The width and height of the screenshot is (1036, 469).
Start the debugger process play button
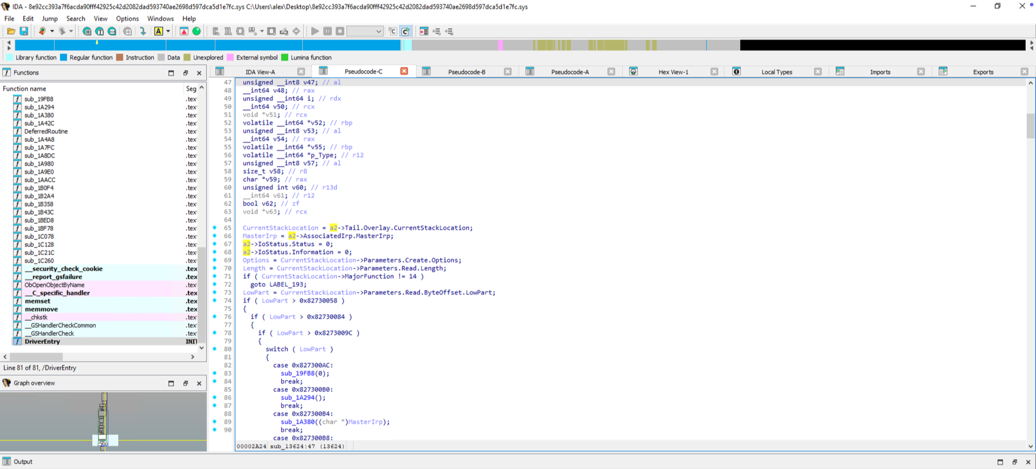315,31
